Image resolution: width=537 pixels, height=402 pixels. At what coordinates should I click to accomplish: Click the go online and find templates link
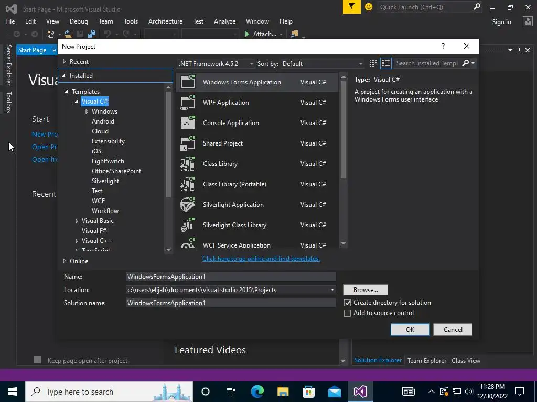pos(261,259)
